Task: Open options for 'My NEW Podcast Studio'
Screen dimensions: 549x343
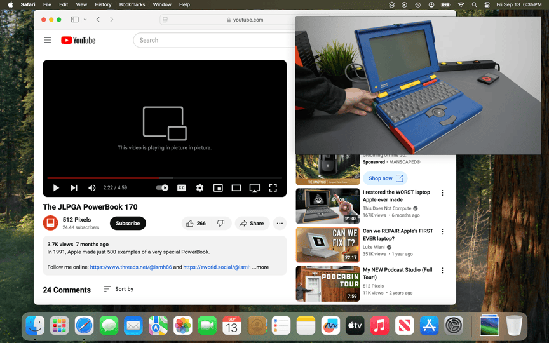Action: pos(442,271)
